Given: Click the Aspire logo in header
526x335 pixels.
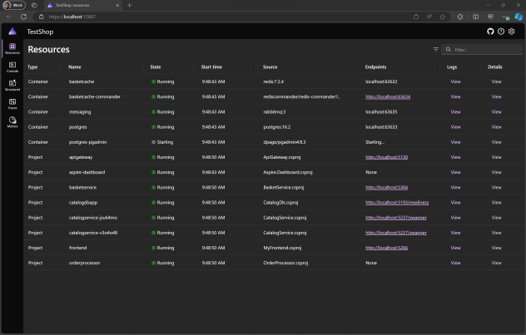Looking at the screenshot, I should tap(12, 32).
